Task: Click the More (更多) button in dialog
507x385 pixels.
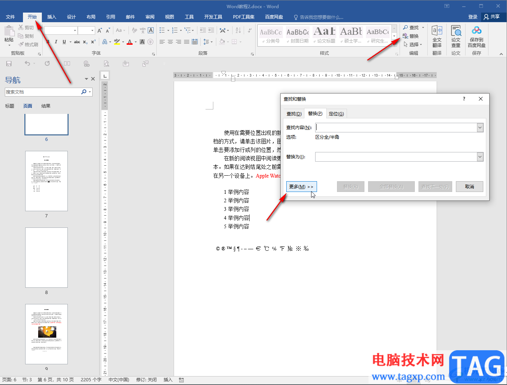Action: (x=301, y=187)
